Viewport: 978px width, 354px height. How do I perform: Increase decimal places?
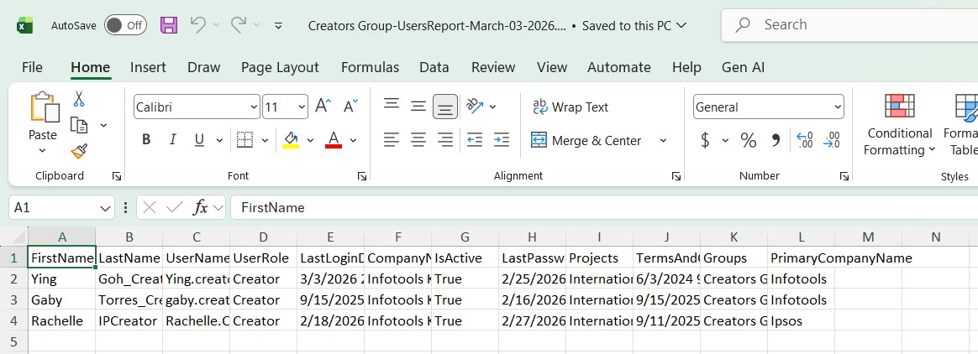[805, 140]
